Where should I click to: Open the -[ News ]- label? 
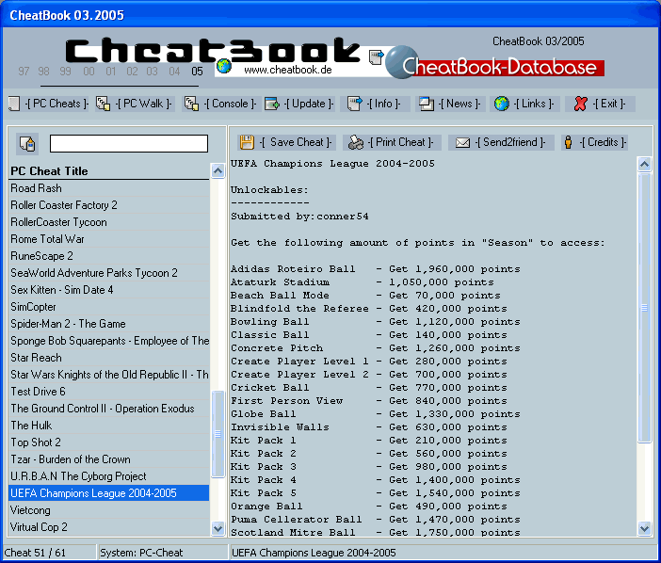click(x=459, y=104)
